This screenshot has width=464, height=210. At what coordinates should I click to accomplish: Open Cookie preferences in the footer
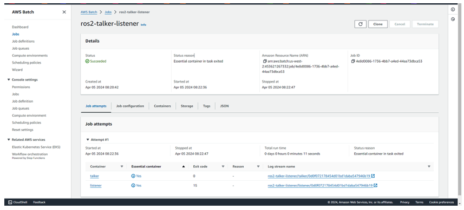(441, 202)
